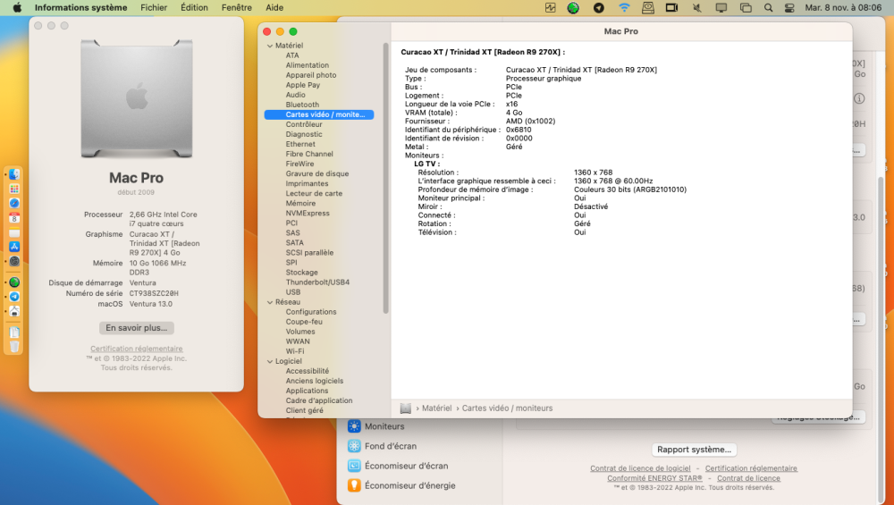This screenshot has width=894, height=505.
Task: Click the muted volume icon
Action: point(696,7)
